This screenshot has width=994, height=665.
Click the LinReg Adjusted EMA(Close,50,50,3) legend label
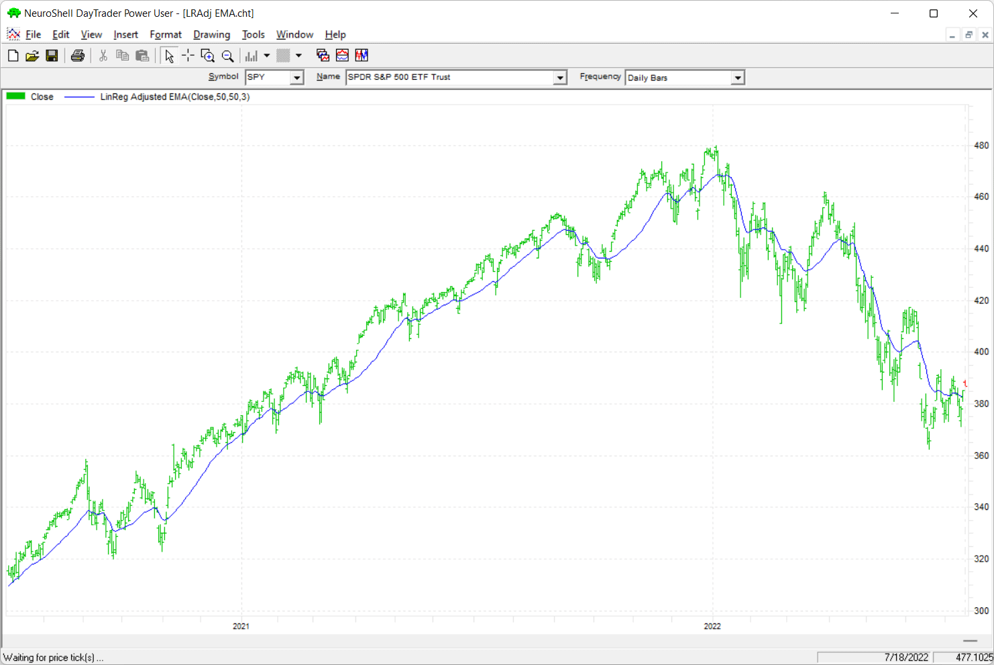click(x=175, y=97)
